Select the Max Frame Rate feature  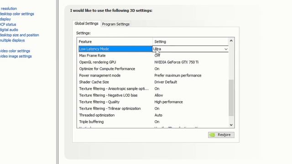92,56
